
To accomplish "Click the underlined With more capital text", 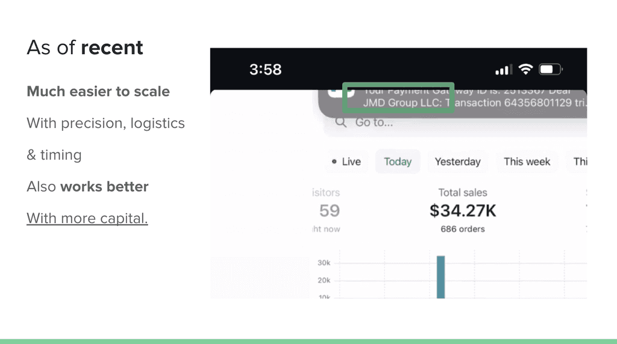I will tap(87, 218).
